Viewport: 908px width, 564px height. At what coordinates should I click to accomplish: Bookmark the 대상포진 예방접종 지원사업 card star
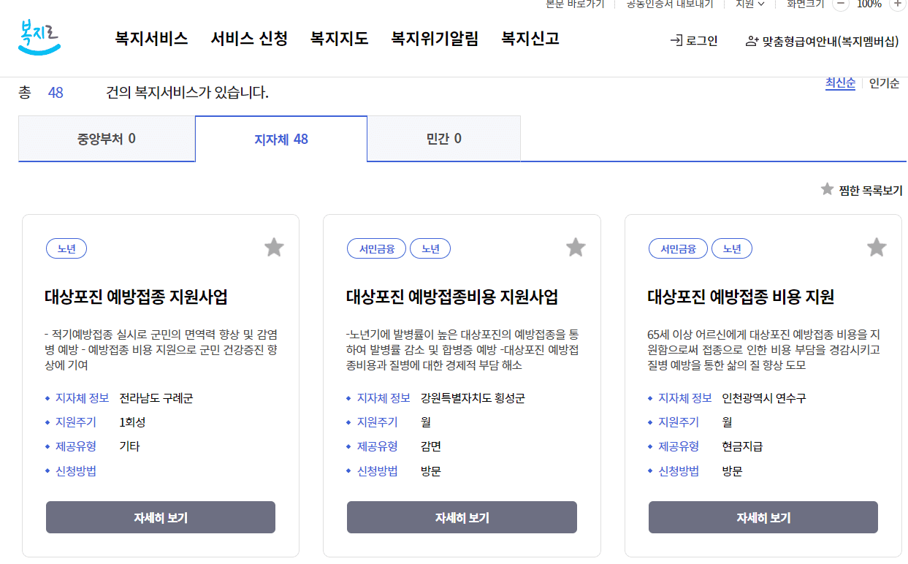pyautogui.click(x=274, y=247)
